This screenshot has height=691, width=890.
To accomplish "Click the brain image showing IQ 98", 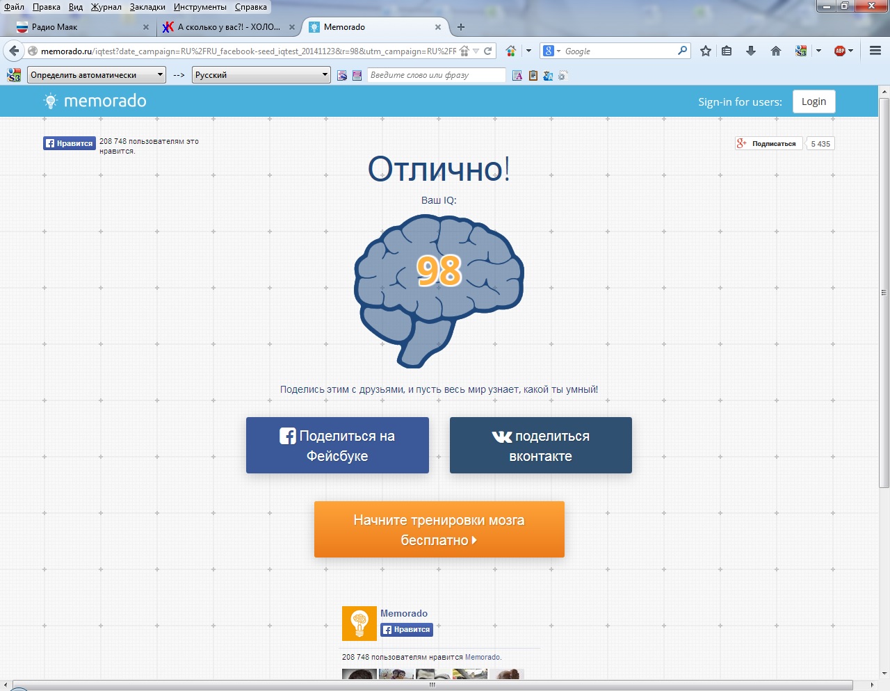I will point(439,291).
